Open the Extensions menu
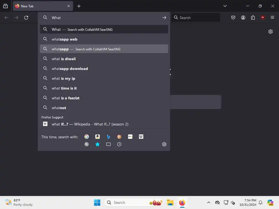The image size is (279, 209). (x=253, y=17)
